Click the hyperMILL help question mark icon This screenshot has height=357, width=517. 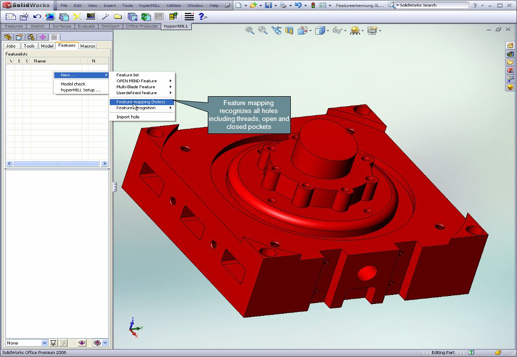pyautogui.click(x=202, y=16)
